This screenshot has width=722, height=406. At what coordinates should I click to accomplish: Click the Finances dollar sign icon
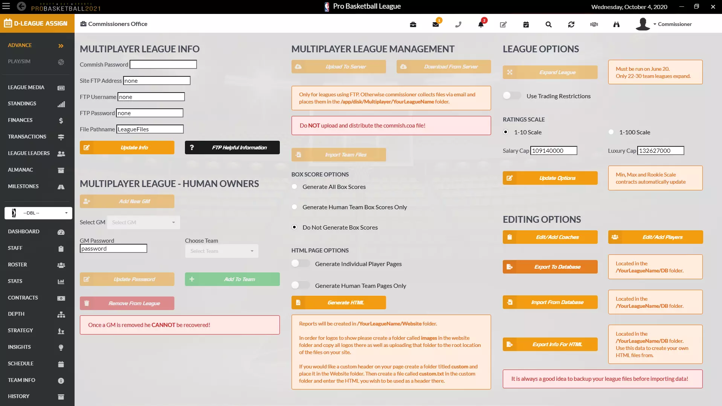click(61, 121)
